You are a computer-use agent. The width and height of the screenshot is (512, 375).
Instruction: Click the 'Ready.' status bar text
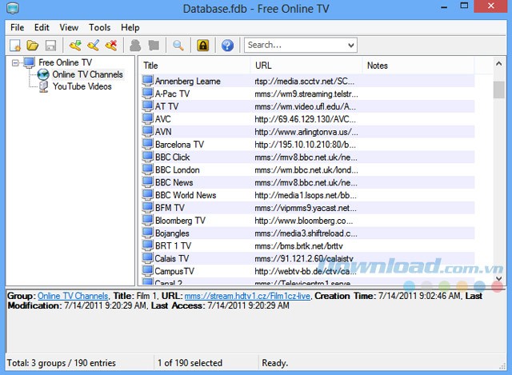(275, 363)
